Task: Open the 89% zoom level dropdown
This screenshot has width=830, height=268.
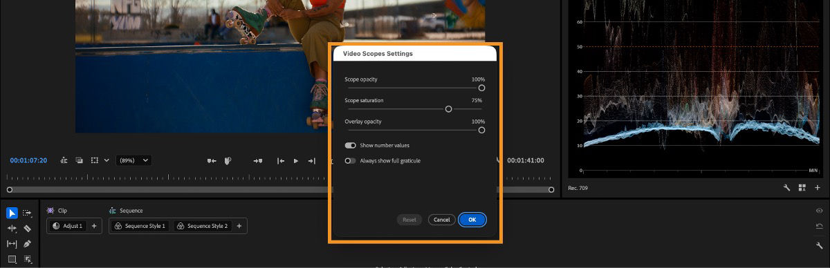Action: tap(133, 160)
